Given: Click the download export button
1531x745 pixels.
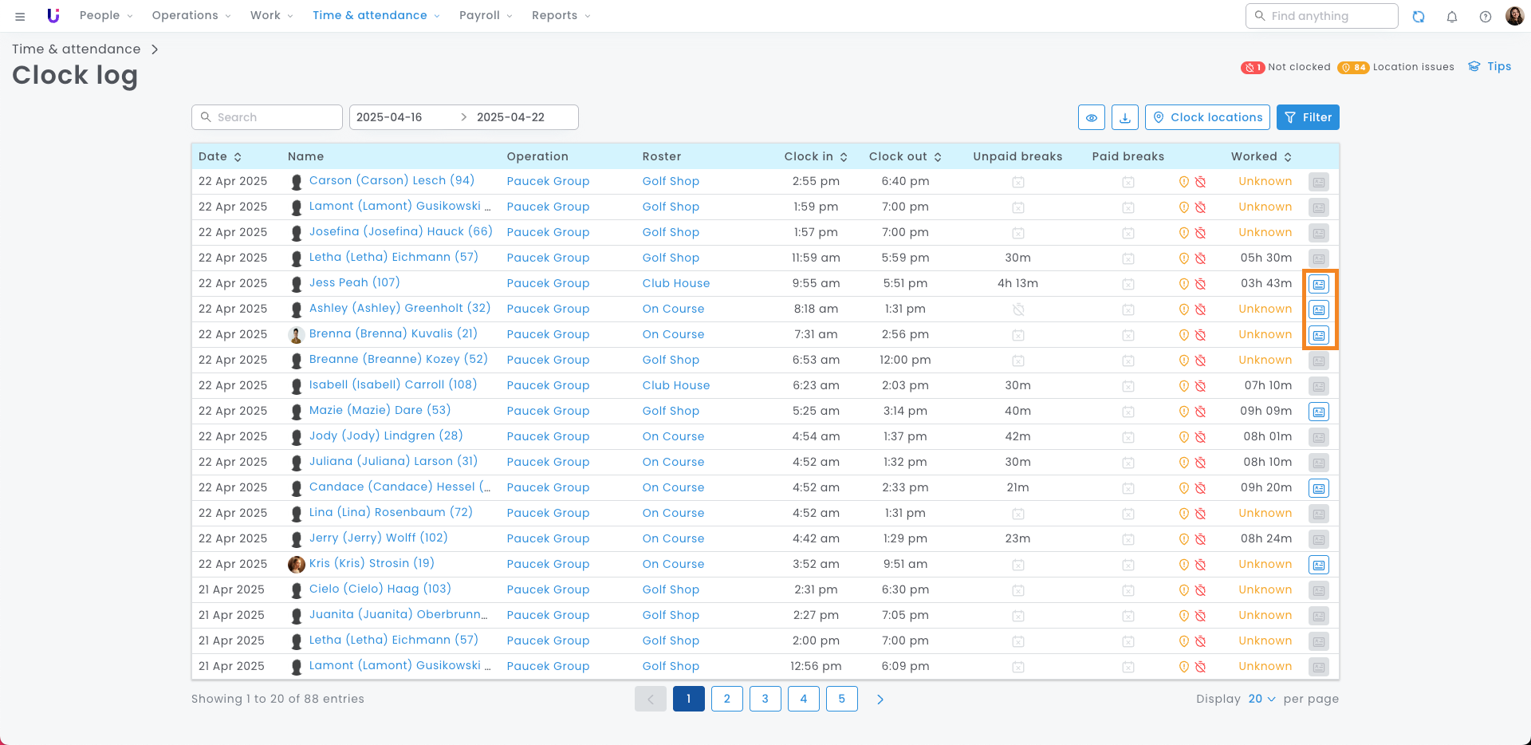Looking at the screenshot, I should tap(1125, 117).
